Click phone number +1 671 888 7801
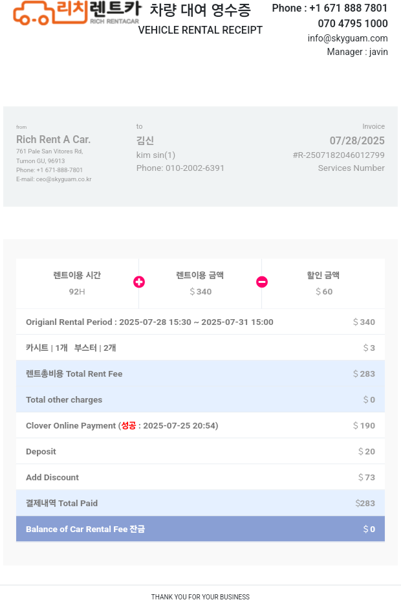This screenshot has width=401, height=602. pos(349,8)
